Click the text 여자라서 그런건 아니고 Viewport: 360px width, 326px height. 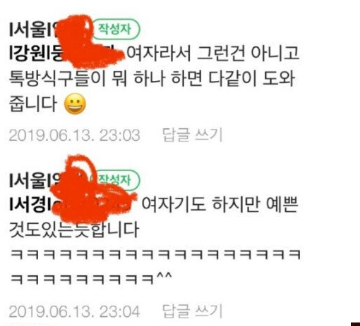(213, 54)
